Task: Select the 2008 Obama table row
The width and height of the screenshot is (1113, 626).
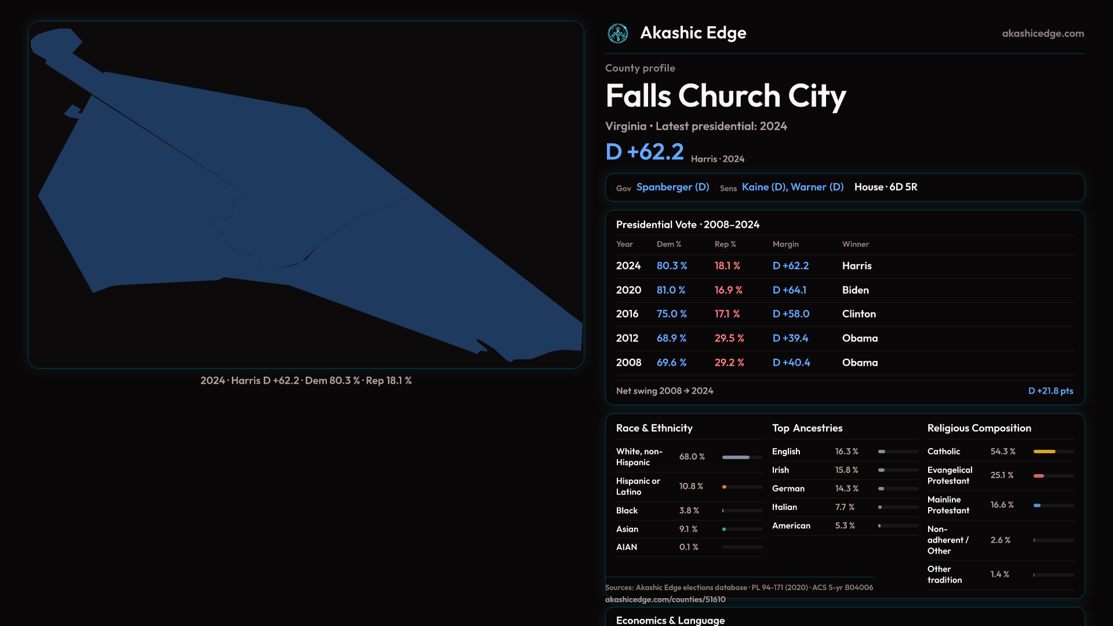Action: [x=844, y=363]
